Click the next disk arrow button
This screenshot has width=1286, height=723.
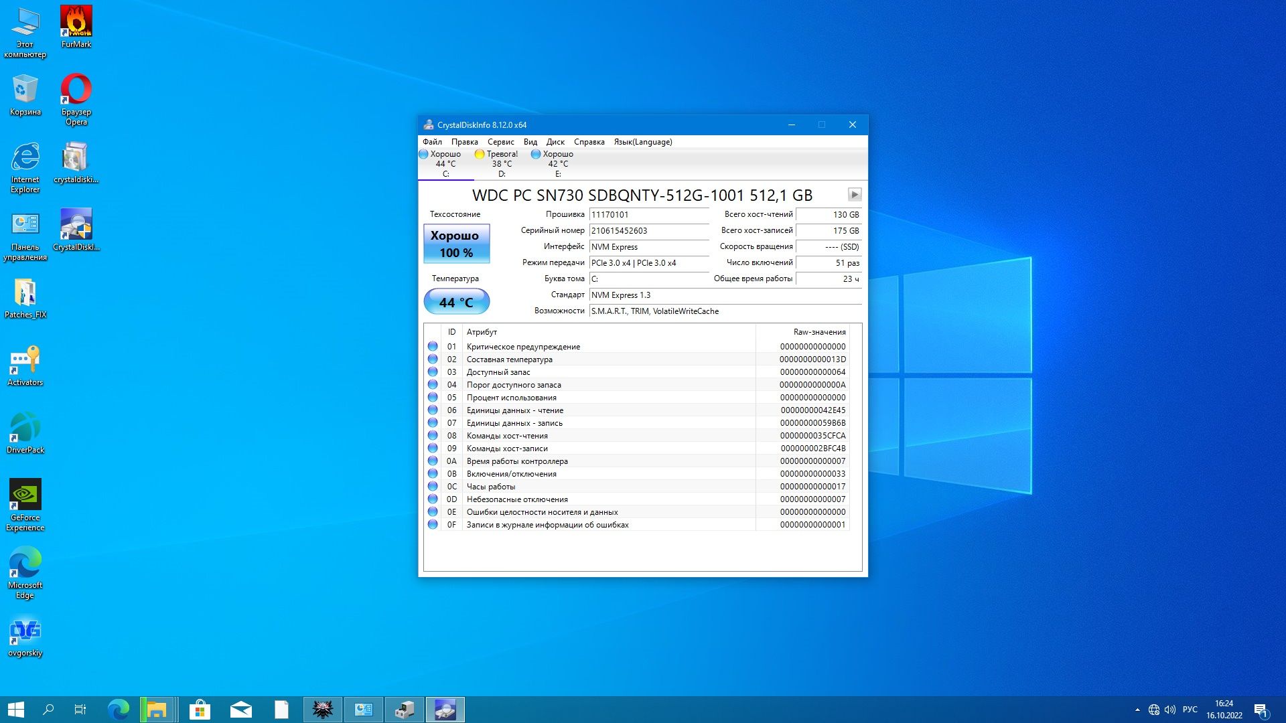pos(854,195)
